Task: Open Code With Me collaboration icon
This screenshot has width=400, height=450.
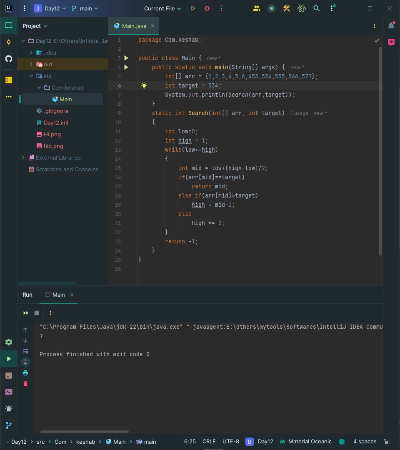Action: [x=257, y=8]
